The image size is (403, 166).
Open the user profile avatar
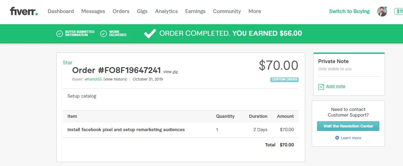pos(382,12)
